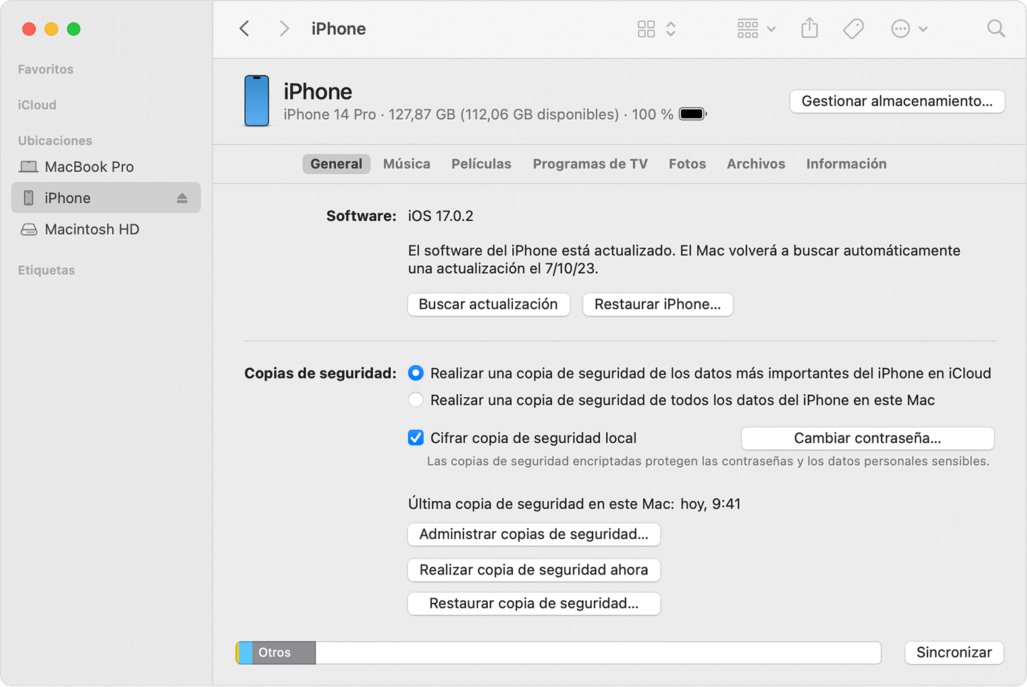Switch to the Música tab

[x=406, y=164]
